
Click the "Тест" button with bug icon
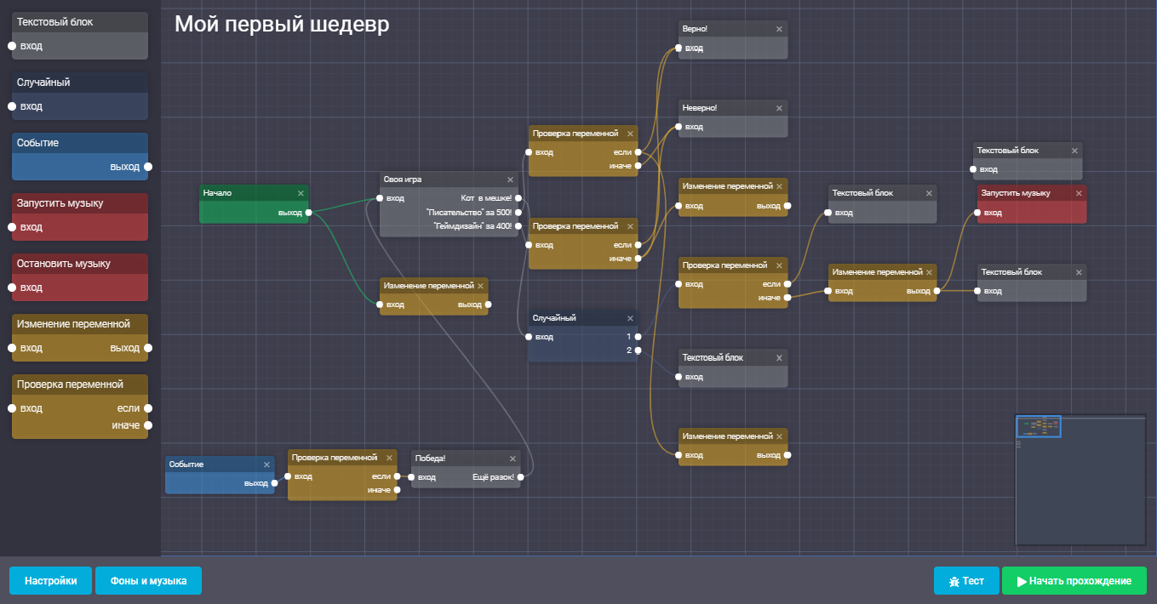[965, 581]
